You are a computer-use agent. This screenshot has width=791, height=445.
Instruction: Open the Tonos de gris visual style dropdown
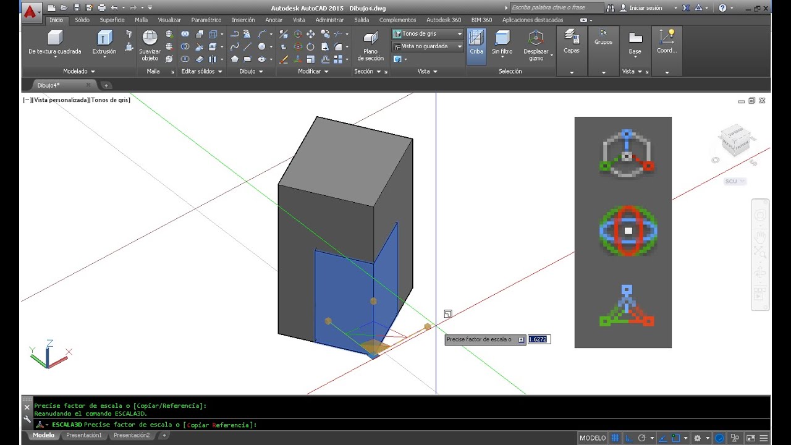pos(428,34)
